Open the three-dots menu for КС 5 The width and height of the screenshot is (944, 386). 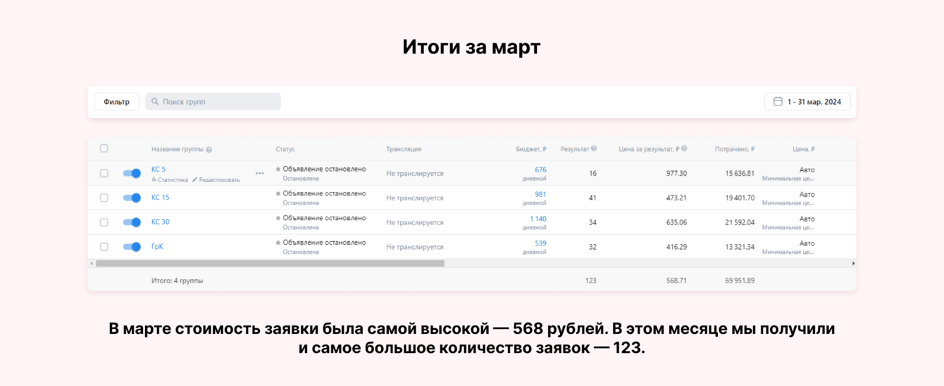click(x=259, y=173)
